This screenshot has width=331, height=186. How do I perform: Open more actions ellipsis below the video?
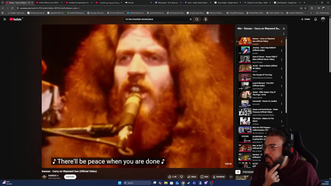click(x=231, y=177)
